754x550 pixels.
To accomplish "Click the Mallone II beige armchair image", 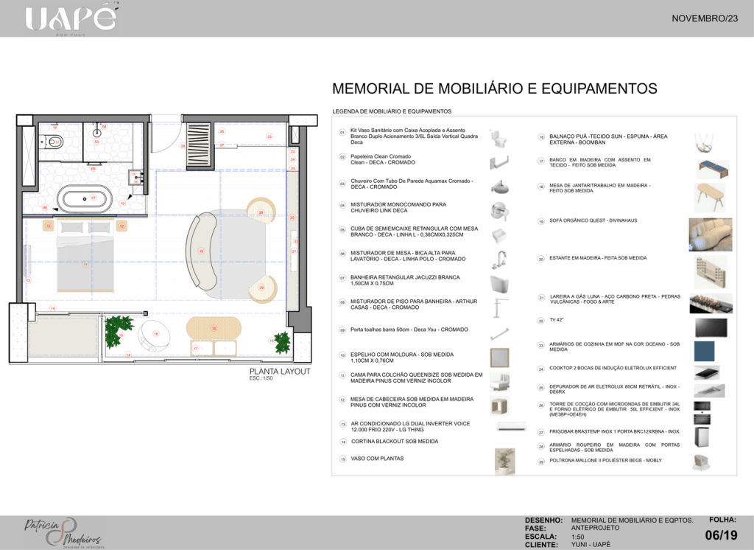I will pos(701,462).
